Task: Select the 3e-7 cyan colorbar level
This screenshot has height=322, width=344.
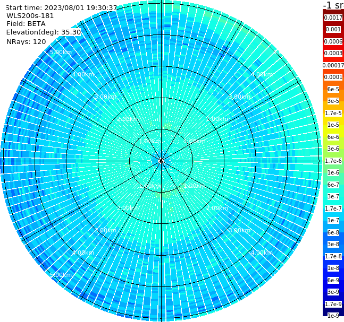Action: 333,196
